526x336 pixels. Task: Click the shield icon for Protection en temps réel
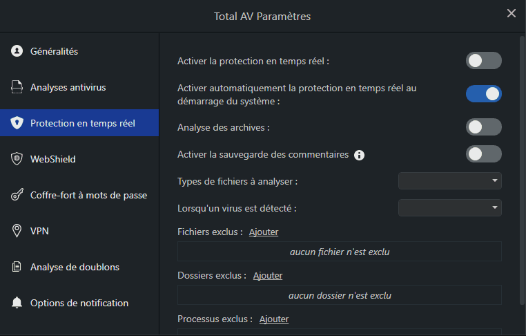[17, 123]
